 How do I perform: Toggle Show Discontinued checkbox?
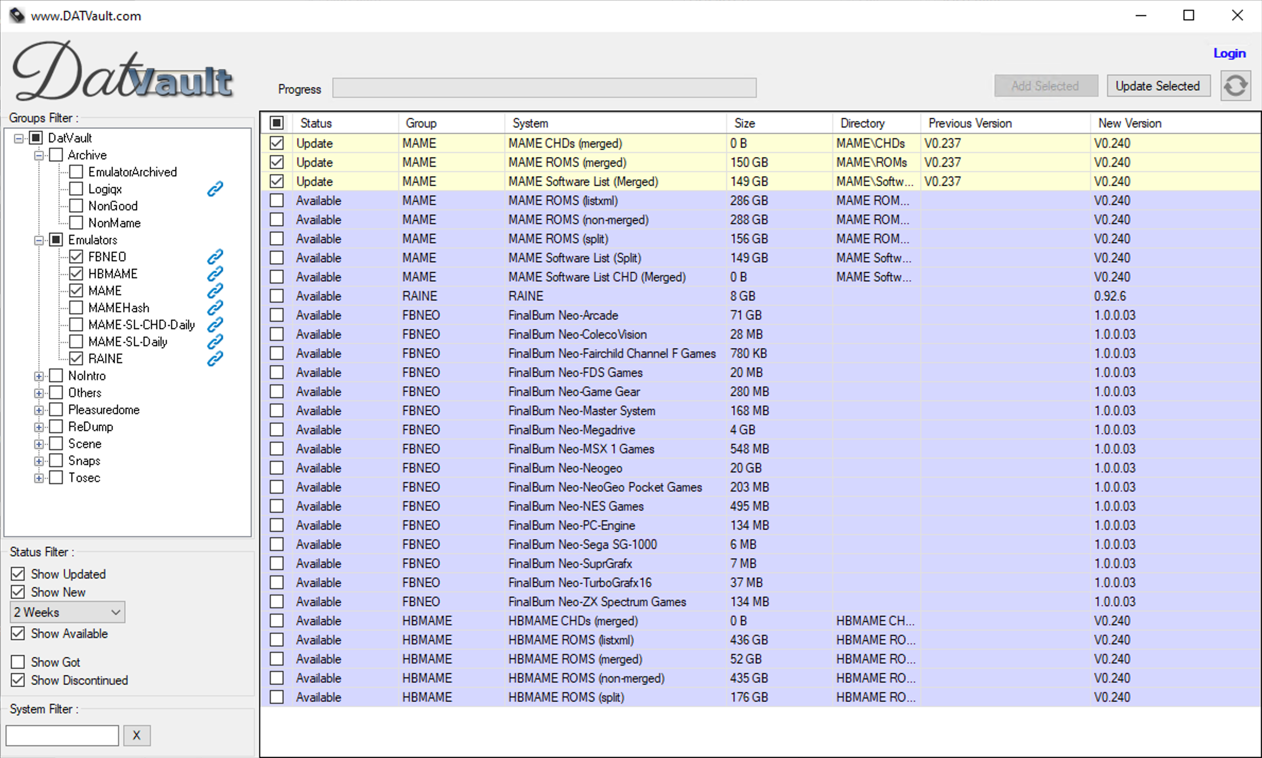(18, 680)
